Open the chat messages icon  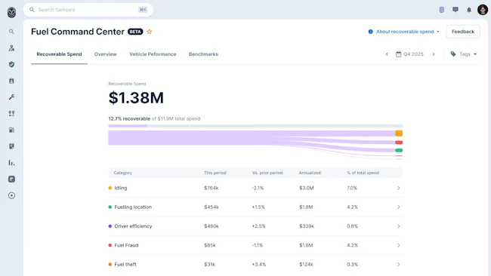pos(455,10)
